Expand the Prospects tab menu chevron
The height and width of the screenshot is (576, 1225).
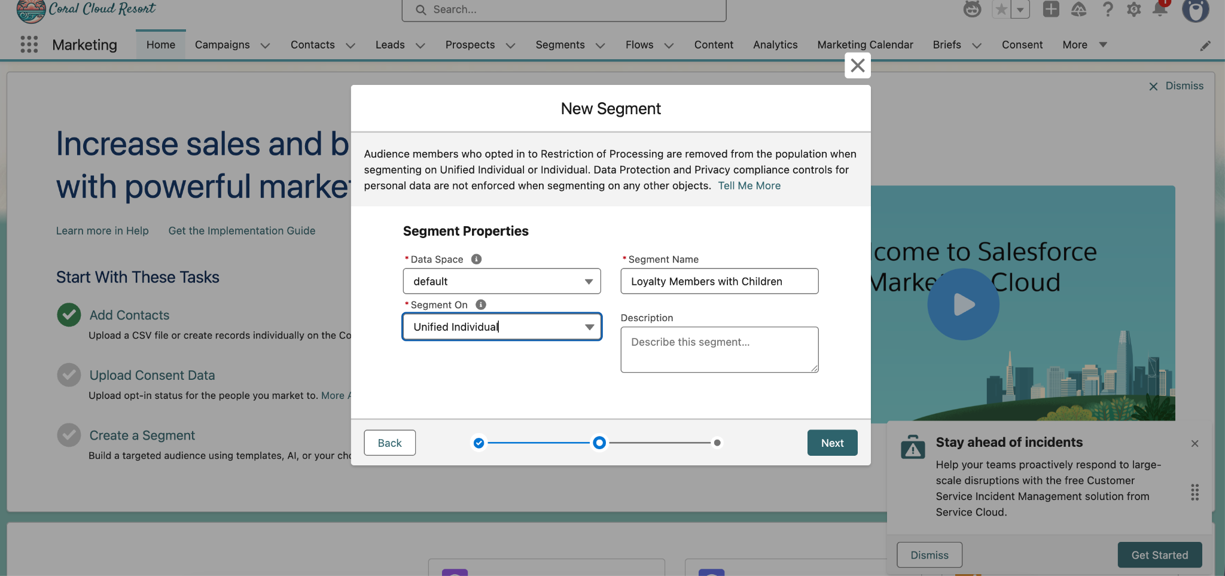pyautogui.click(x=511, y=45)
